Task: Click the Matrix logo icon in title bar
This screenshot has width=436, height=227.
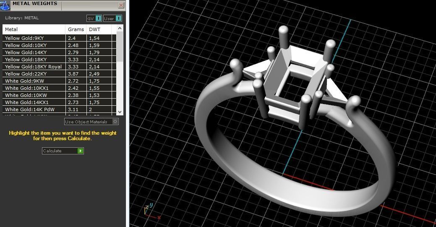Action: point(5,5)
